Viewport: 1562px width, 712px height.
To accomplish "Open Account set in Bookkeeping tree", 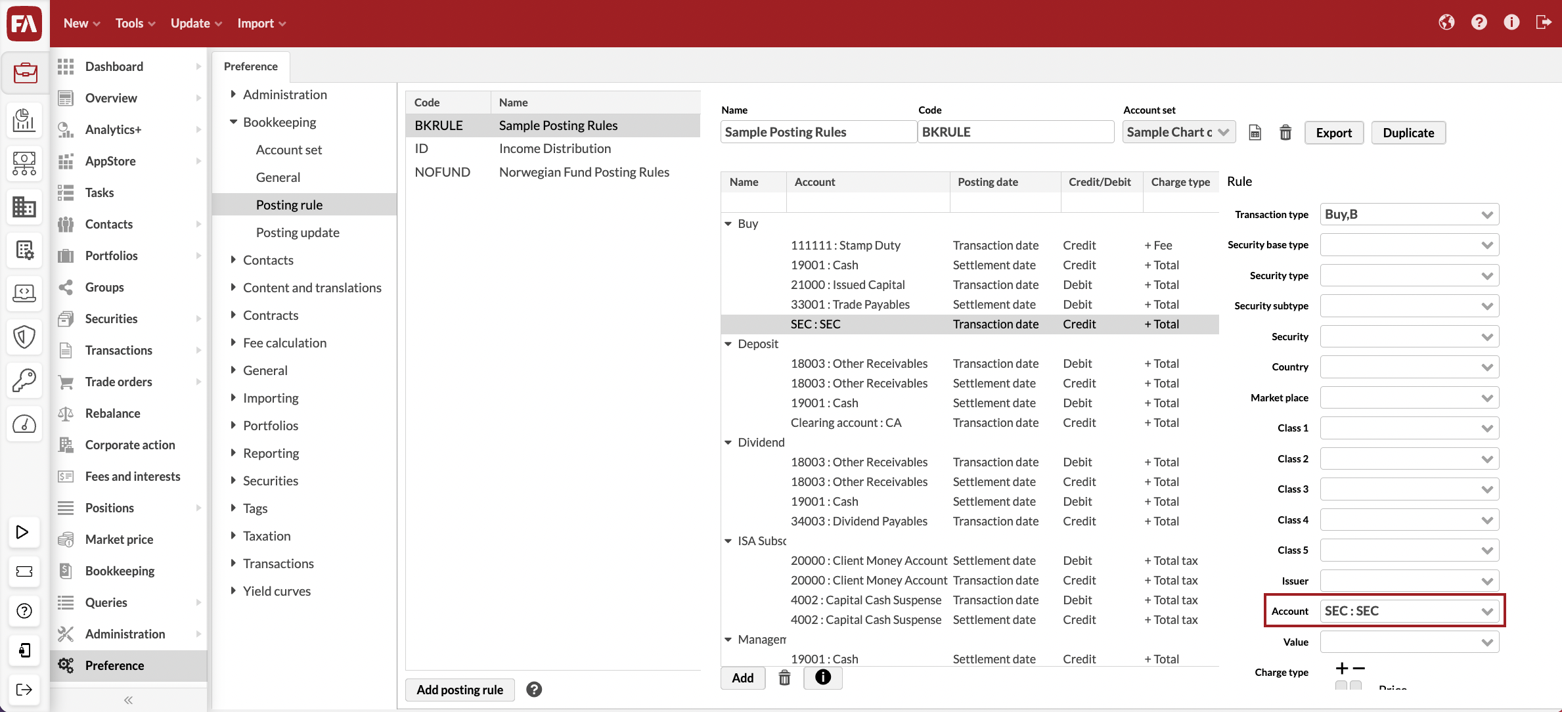I will (x=289, y=150).
